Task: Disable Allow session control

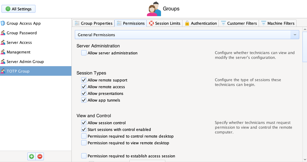Action: [84, 123]
